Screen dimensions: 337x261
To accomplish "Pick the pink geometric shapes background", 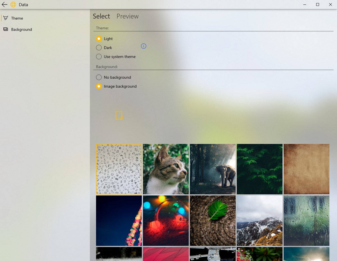I will coord(166,254).
